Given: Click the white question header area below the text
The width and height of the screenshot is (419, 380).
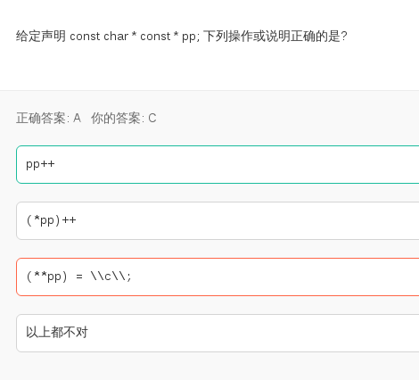Looking at the screenshot, I should (x=209, y=69).
